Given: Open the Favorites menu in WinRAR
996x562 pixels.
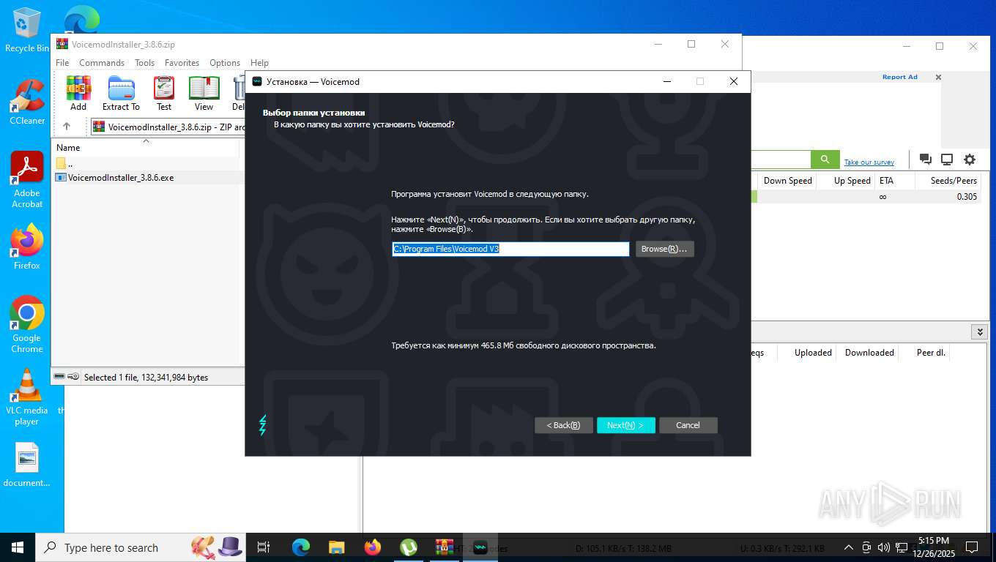Looking at the screenshot, I should [182, 63].
